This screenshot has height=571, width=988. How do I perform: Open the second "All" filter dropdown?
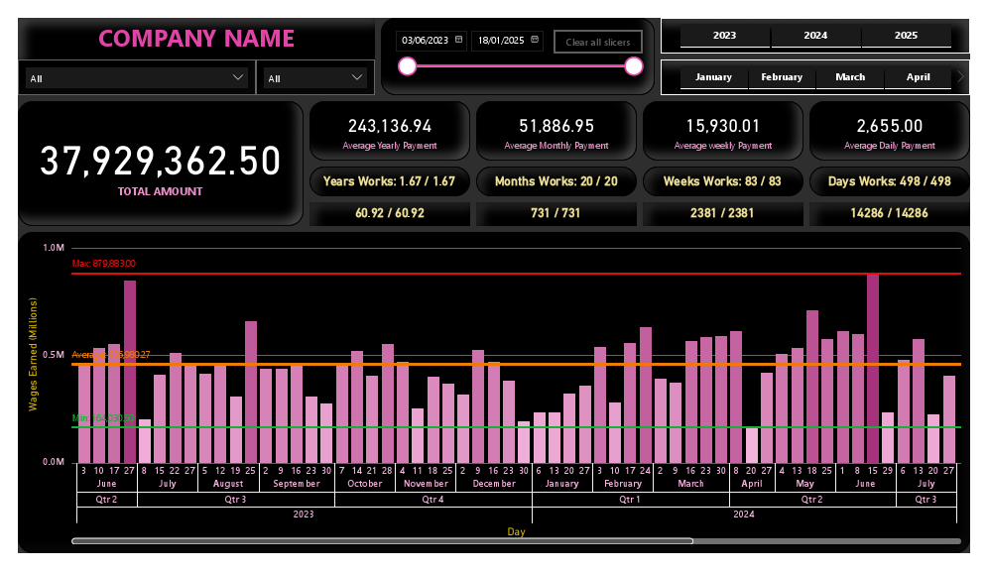click(x=314, y=76)
